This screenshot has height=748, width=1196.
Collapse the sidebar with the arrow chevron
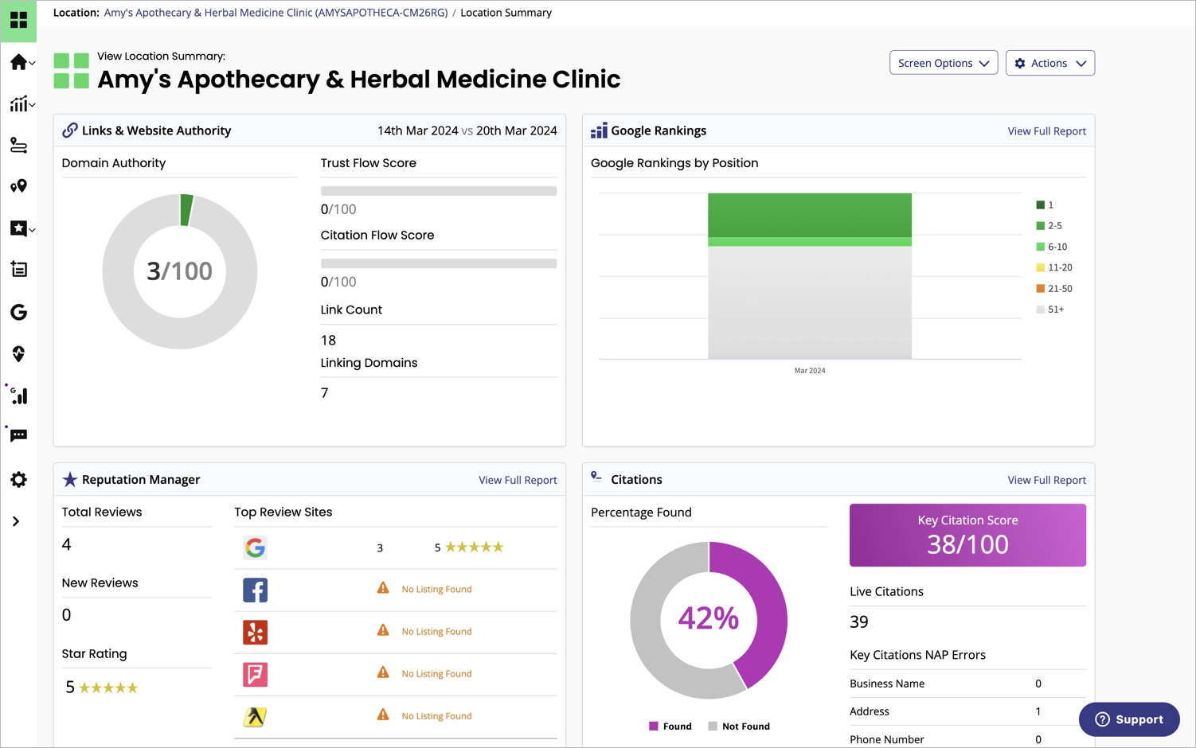14,520
